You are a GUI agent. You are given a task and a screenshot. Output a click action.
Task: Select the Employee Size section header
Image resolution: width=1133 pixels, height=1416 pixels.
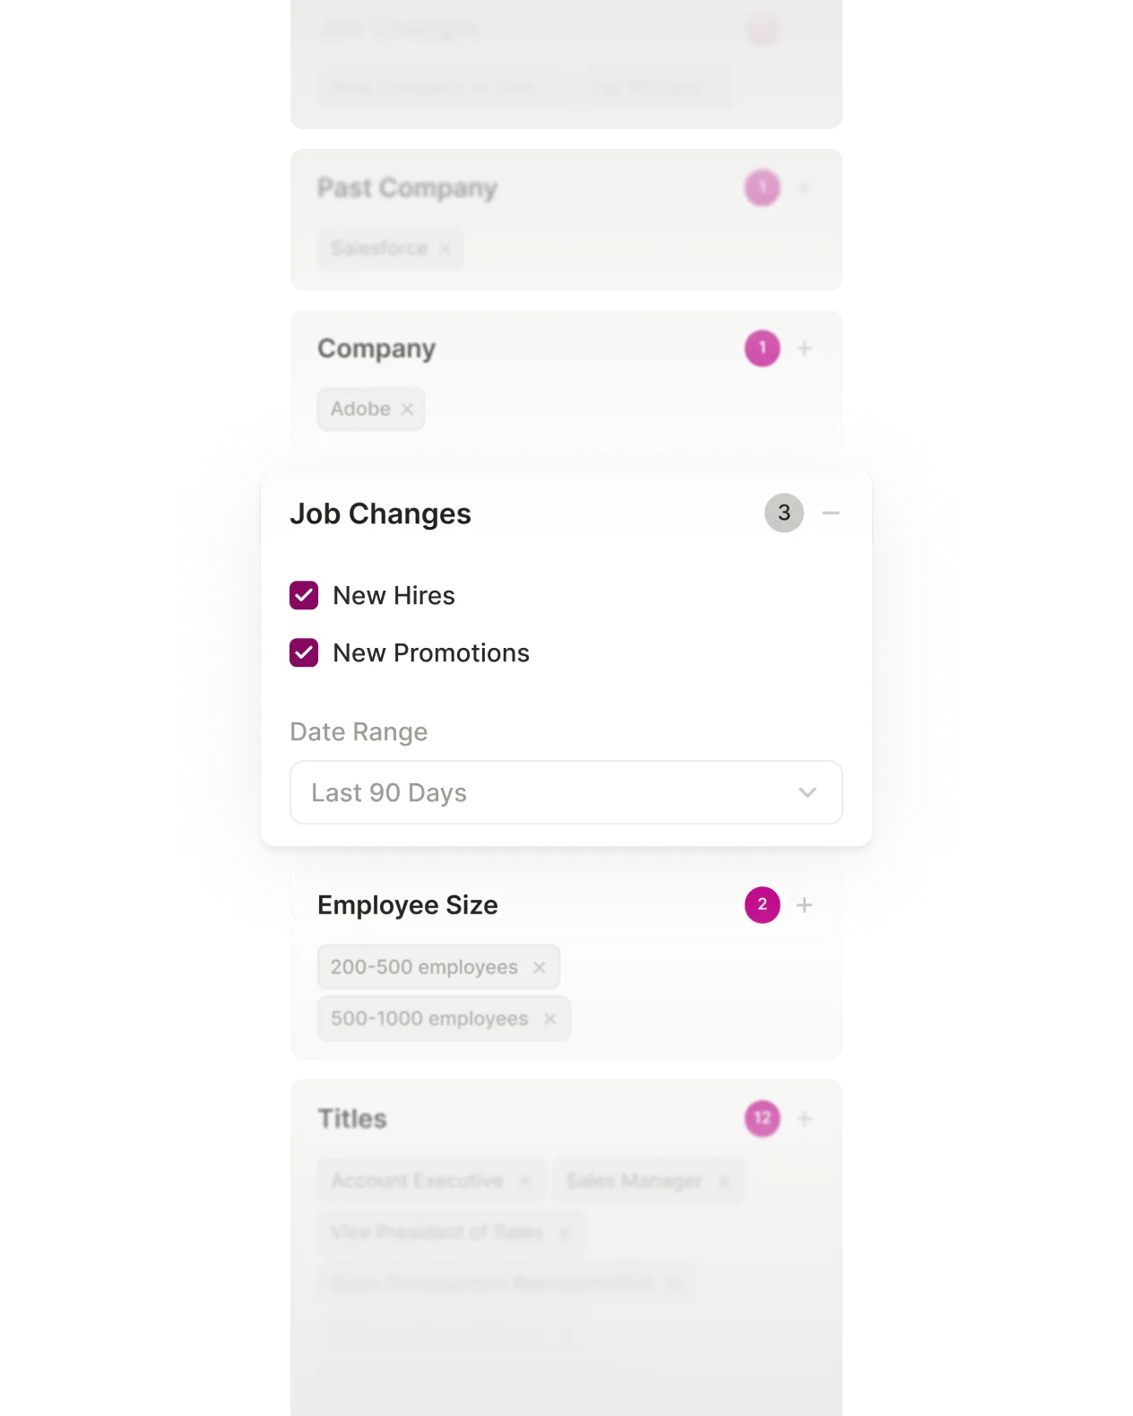tap(409, 904)
